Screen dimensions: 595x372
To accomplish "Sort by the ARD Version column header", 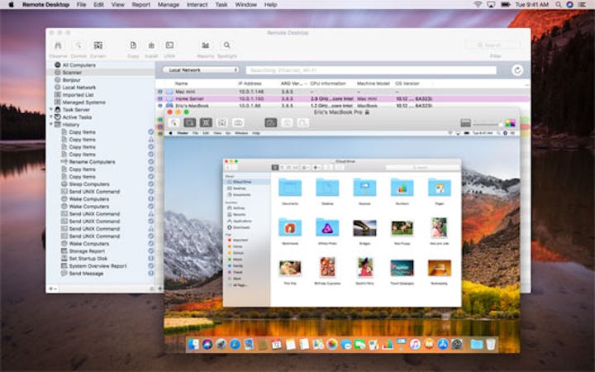I will click(292, 83).
